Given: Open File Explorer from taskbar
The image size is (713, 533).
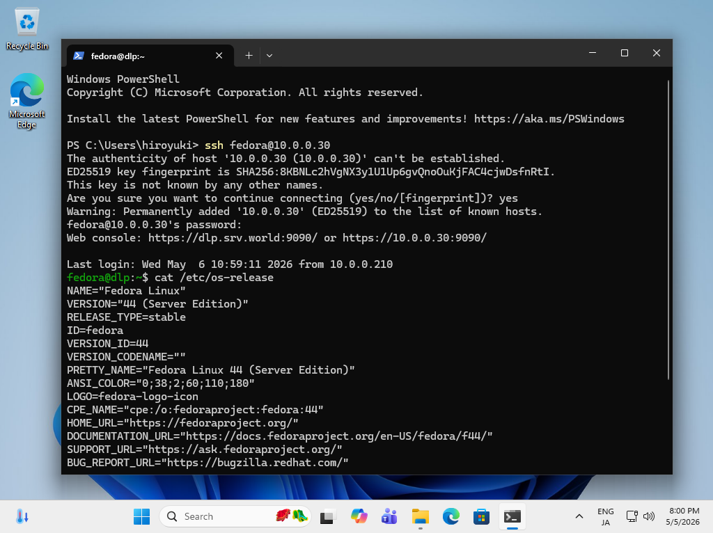Looking at the screenshot, I should pos(420,516).
